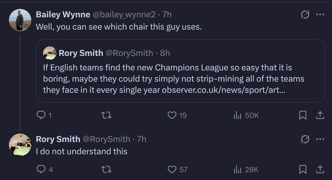The height and width of the screenshot is (180, 332).
Task: Reply to Bailey Wynne's tweet
Action: pyautogui.click(x=41, y=115)
